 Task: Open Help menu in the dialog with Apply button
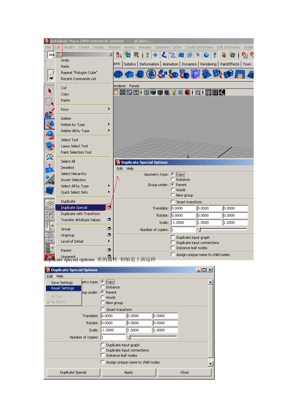60,276
